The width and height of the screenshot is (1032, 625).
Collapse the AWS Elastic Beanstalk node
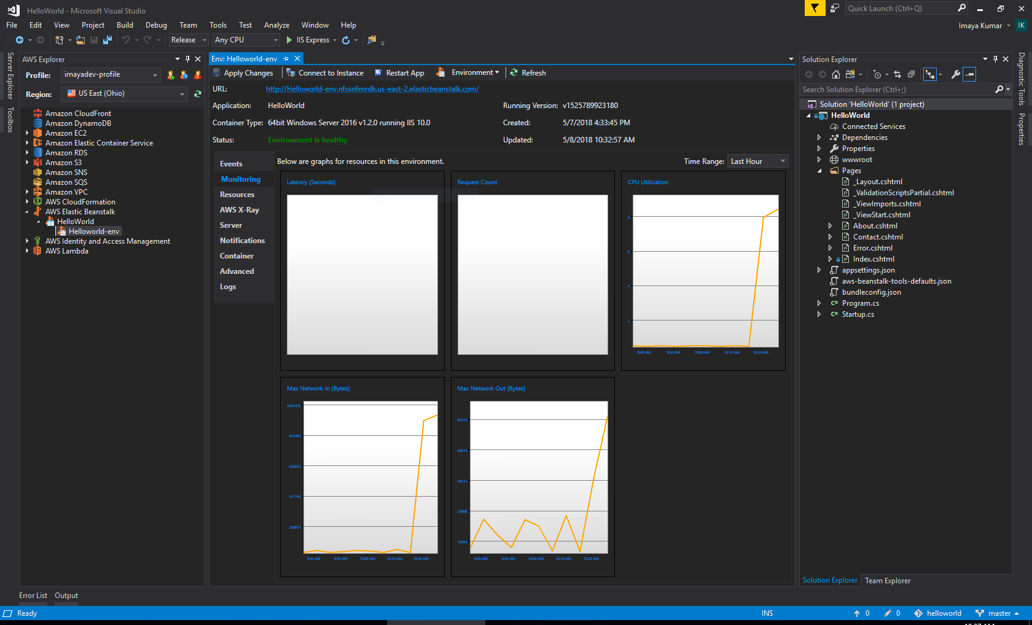pyautogui.click(x=27, y=212)
